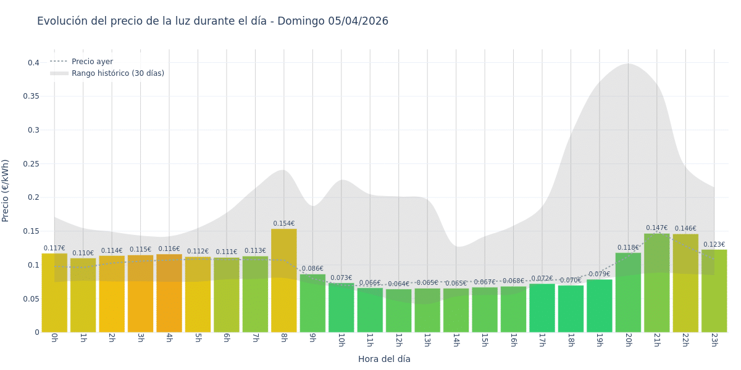Click the 22h bar showing 0.146€
Image resolution: width=741 pixels, height=370 pixels.
tap(685, 284)
